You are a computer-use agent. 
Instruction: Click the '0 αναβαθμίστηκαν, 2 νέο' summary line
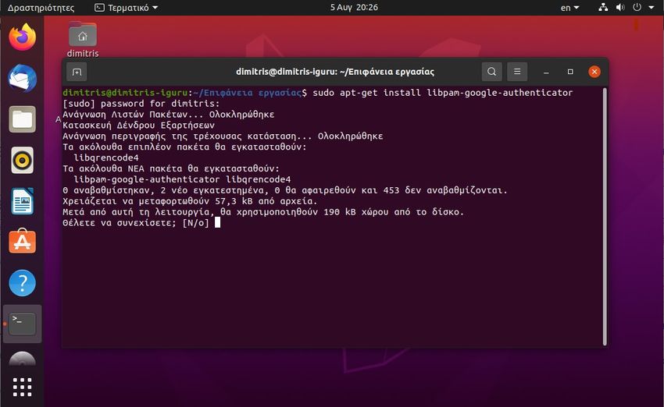[x=285, y=190]
